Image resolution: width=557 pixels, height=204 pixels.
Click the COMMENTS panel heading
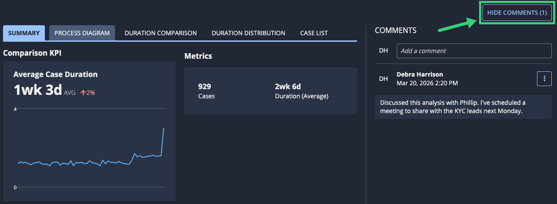pyautogui.click(x=395, y=30)
